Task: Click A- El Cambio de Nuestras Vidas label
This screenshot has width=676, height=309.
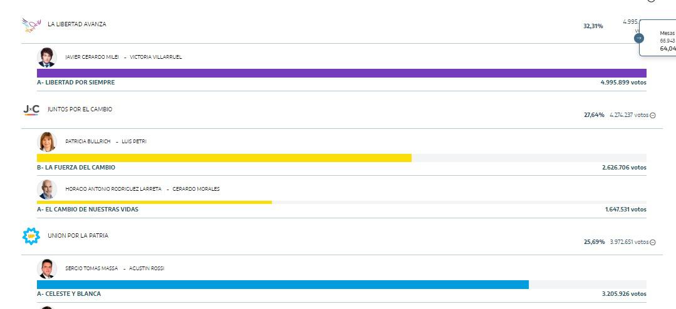Action: click(x=88, y=210)
